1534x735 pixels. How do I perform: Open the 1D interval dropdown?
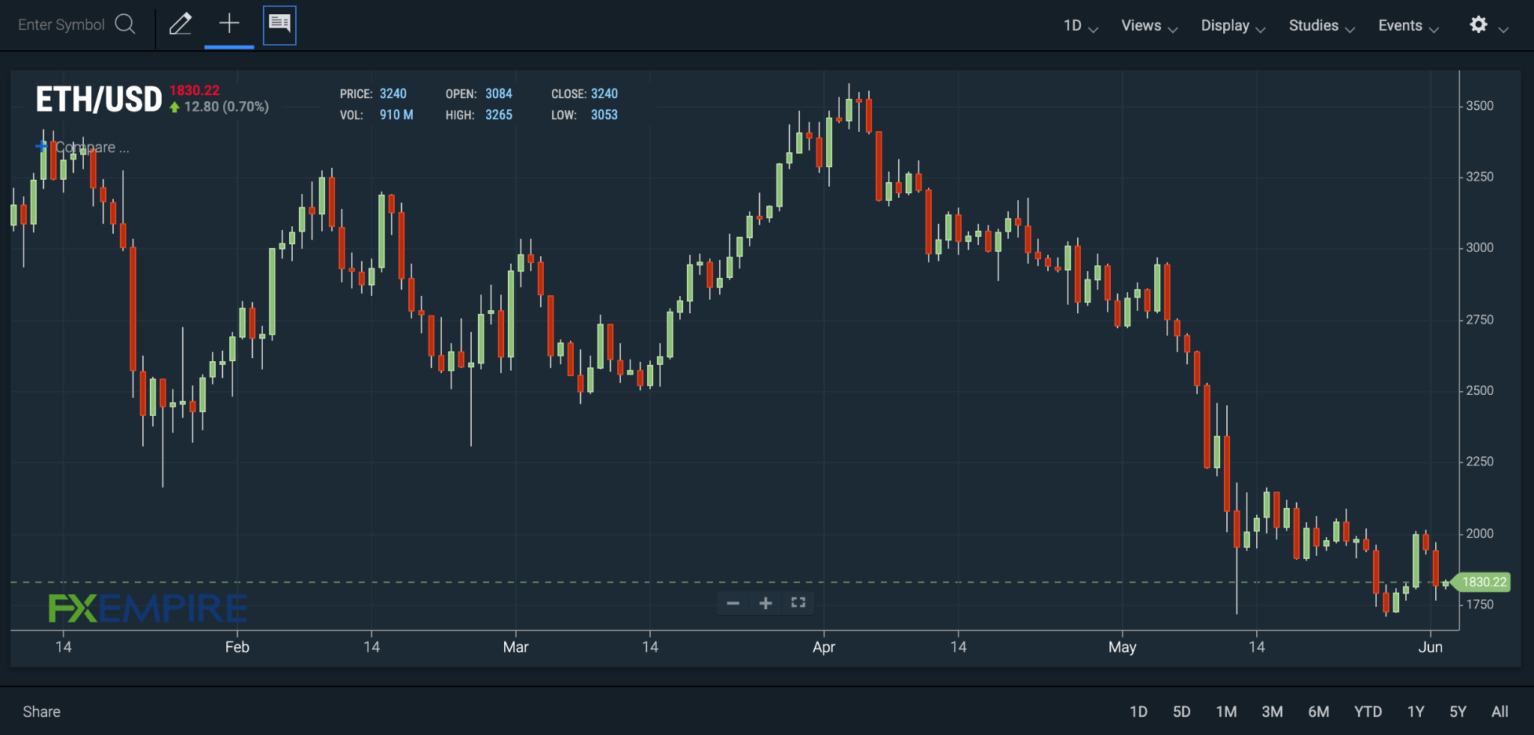(1080, 25)
